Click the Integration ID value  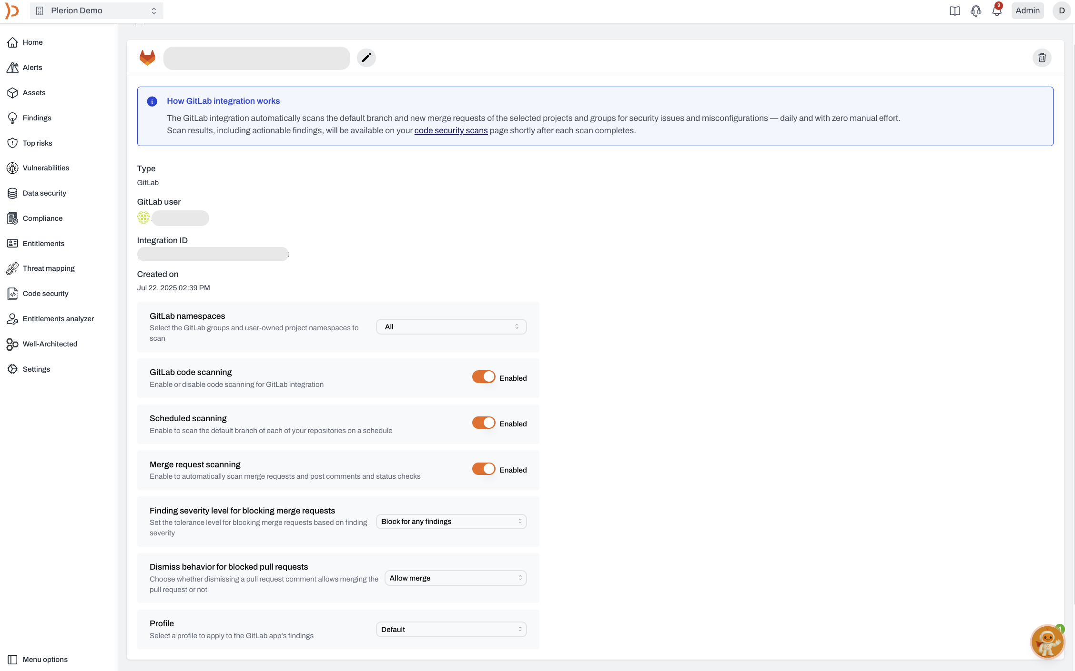213,254
